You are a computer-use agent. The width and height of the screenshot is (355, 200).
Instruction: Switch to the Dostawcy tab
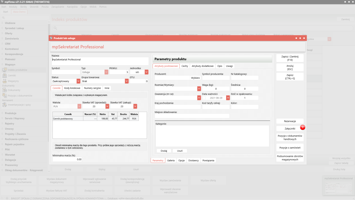(x=193, y=160)
